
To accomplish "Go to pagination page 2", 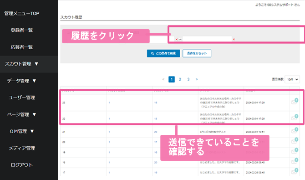I will coord(180,79).
